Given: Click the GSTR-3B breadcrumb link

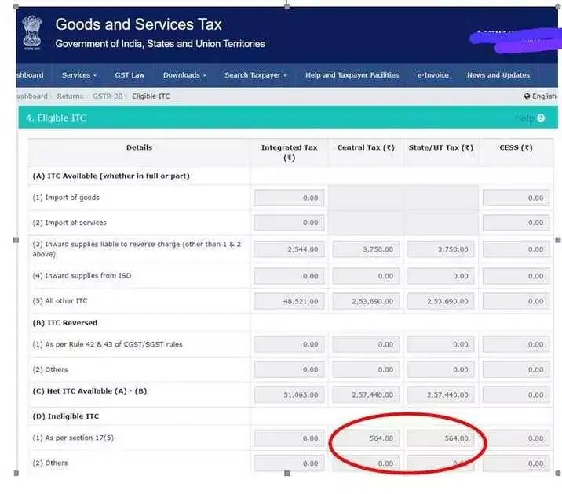Looking at the screenshot, I should tap(109, 96).
